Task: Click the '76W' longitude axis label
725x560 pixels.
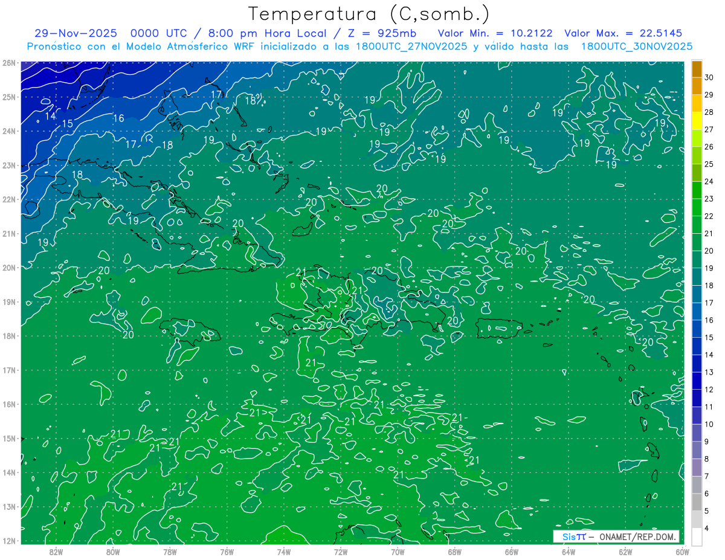Action: tap(227, 552)
